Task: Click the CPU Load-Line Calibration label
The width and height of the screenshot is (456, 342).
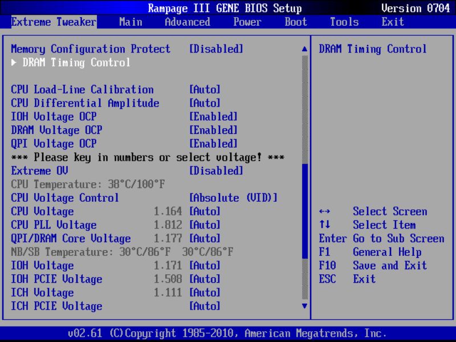Action: [x=82, y=89]
